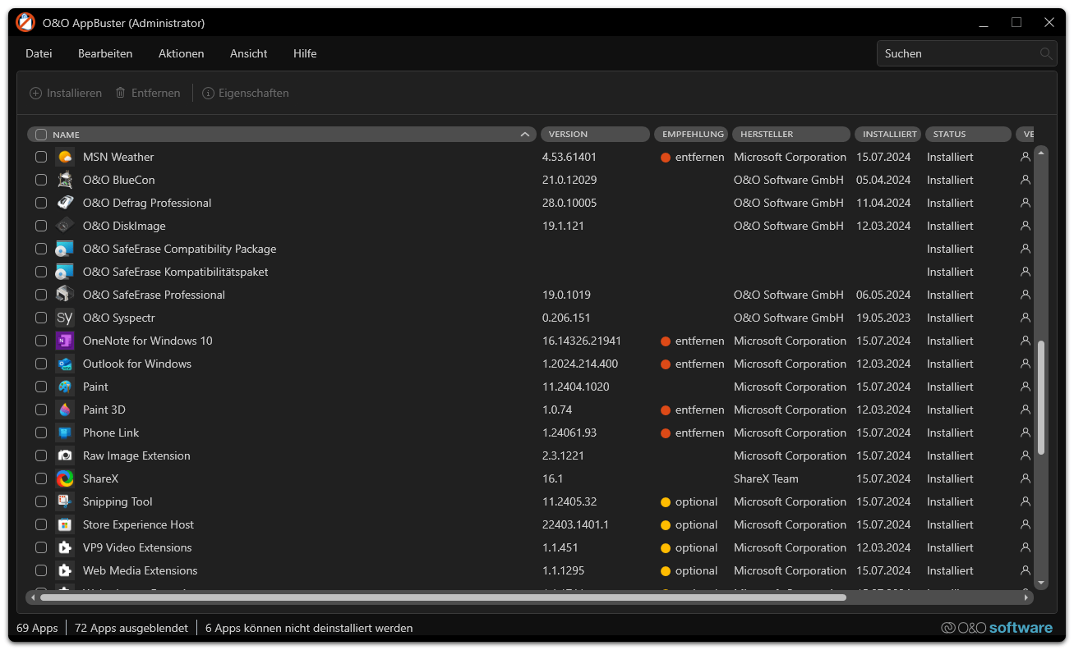Click the user icon in MSN Weather row
Image resolution: width=1074 pixels, height=650 pixels.
coord(1025,157)
